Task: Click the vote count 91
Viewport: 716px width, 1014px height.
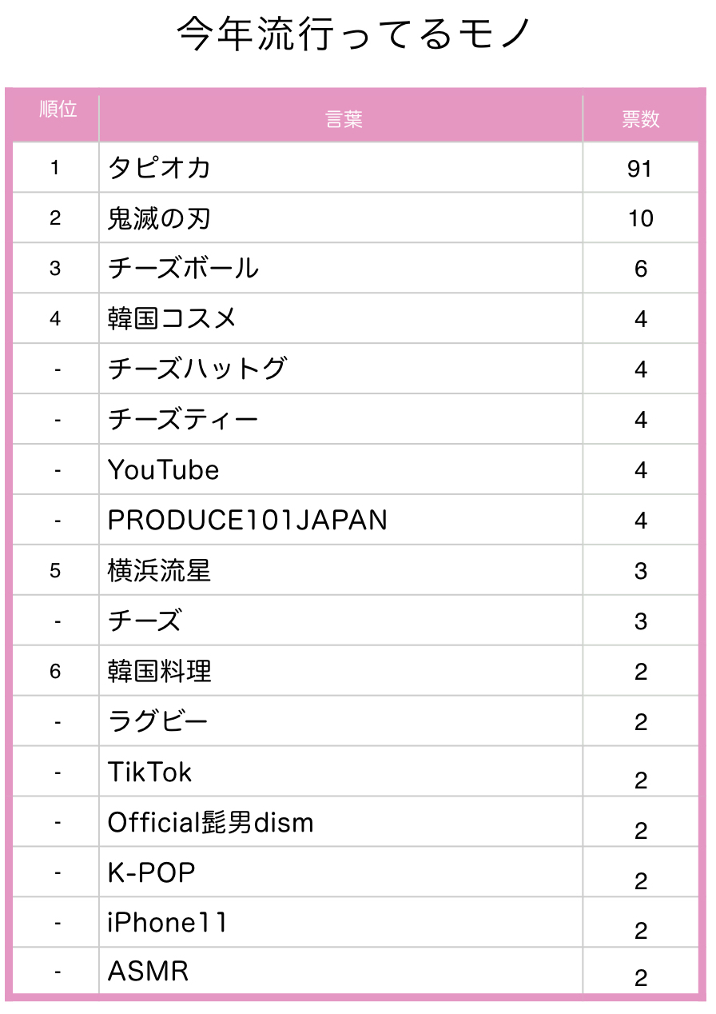Action: (x=640, y=169)
